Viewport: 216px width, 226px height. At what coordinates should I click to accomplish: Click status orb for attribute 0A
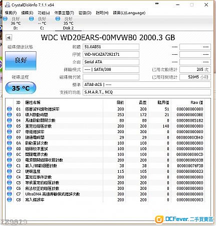point(10,143)
